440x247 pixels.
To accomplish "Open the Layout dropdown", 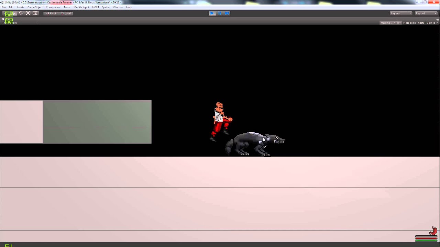I will point(426,13).
